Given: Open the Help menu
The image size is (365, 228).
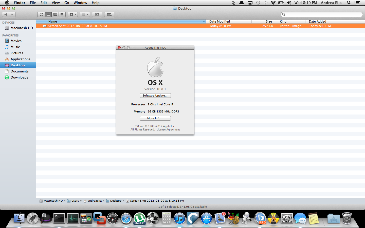Looking at the screenshot, I should (x=96, y=3).
